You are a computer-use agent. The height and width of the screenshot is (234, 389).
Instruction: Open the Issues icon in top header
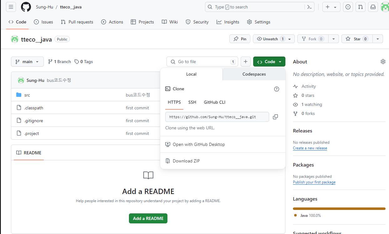(348, 7)
